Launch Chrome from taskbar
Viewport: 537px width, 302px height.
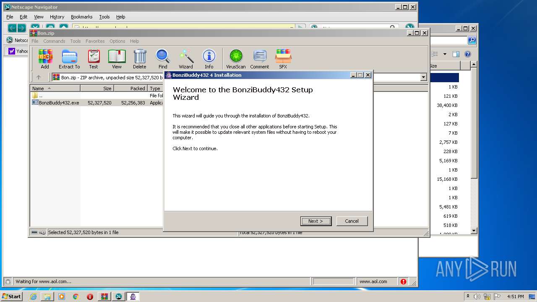(76, 297)
